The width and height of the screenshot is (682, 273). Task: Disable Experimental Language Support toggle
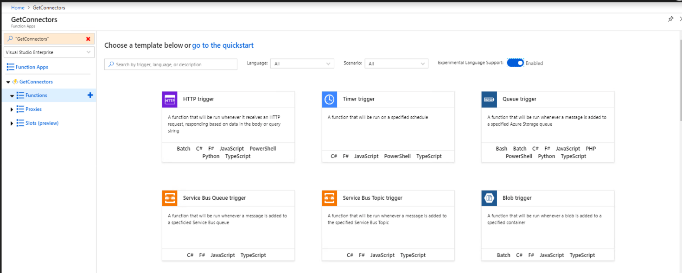click(515, 63)
